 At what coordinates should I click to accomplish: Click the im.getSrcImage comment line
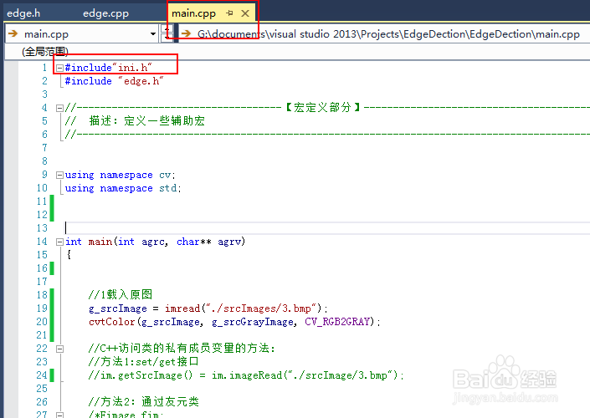point(246,375)
